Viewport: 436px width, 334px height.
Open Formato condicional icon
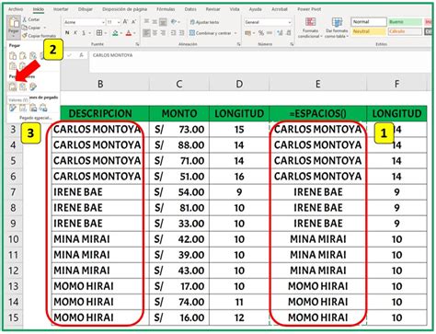310,22
